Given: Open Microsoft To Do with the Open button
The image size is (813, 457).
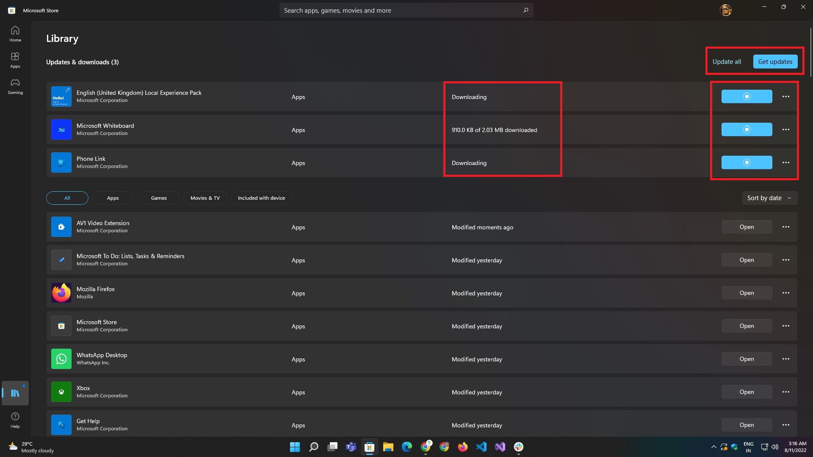Looking at the screenshot, I should (747, 260).
